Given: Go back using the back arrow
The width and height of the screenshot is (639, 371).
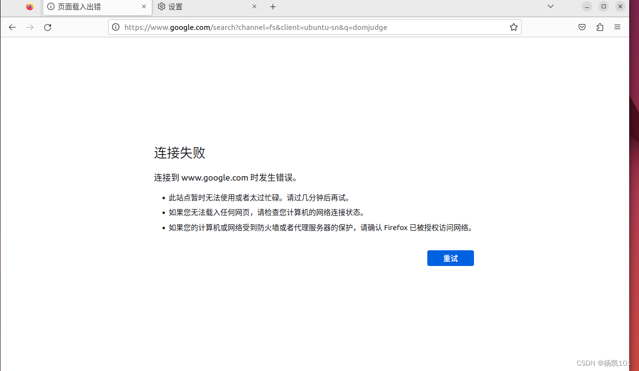Looking at the screenshot, I should click(x=12, y=27).
